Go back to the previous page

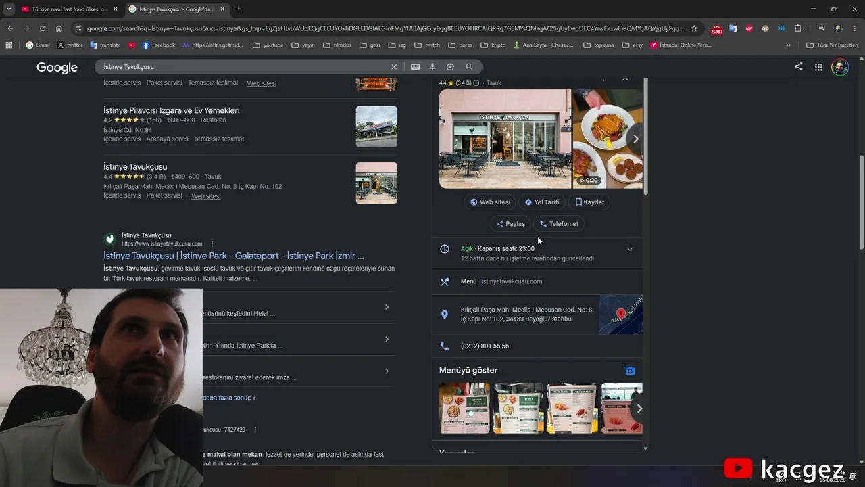coord(10,28)
